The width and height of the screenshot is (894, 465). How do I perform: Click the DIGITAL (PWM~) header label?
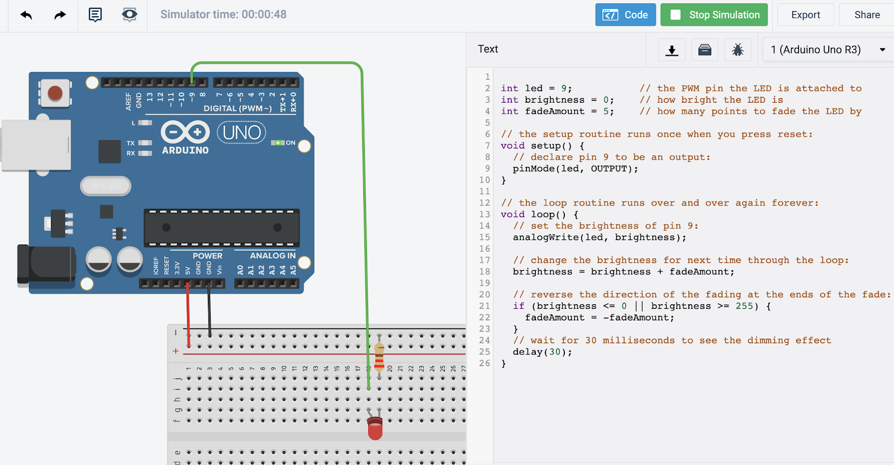(x=237, y=108)
